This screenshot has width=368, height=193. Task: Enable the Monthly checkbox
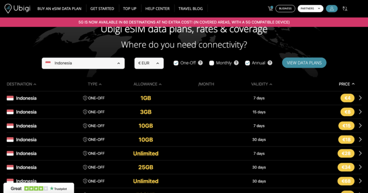tap(211, 63)
